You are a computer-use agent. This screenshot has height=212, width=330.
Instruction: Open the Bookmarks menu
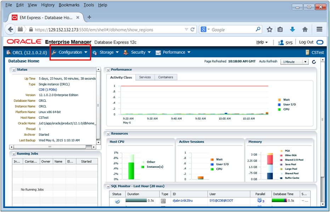coord(69,5)
